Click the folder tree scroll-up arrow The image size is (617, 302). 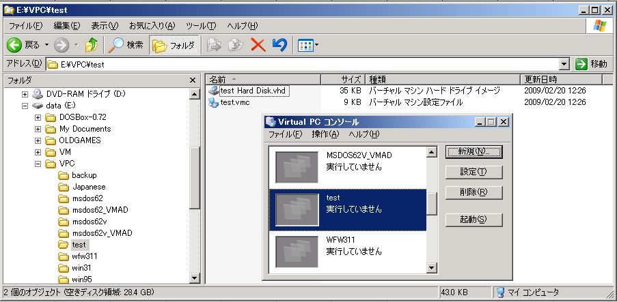click(194, 94)
